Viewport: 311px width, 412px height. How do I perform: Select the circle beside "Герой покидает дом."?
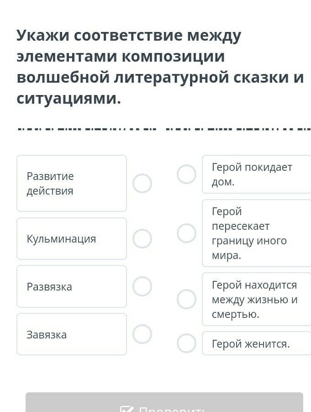(x=186, y=174)
